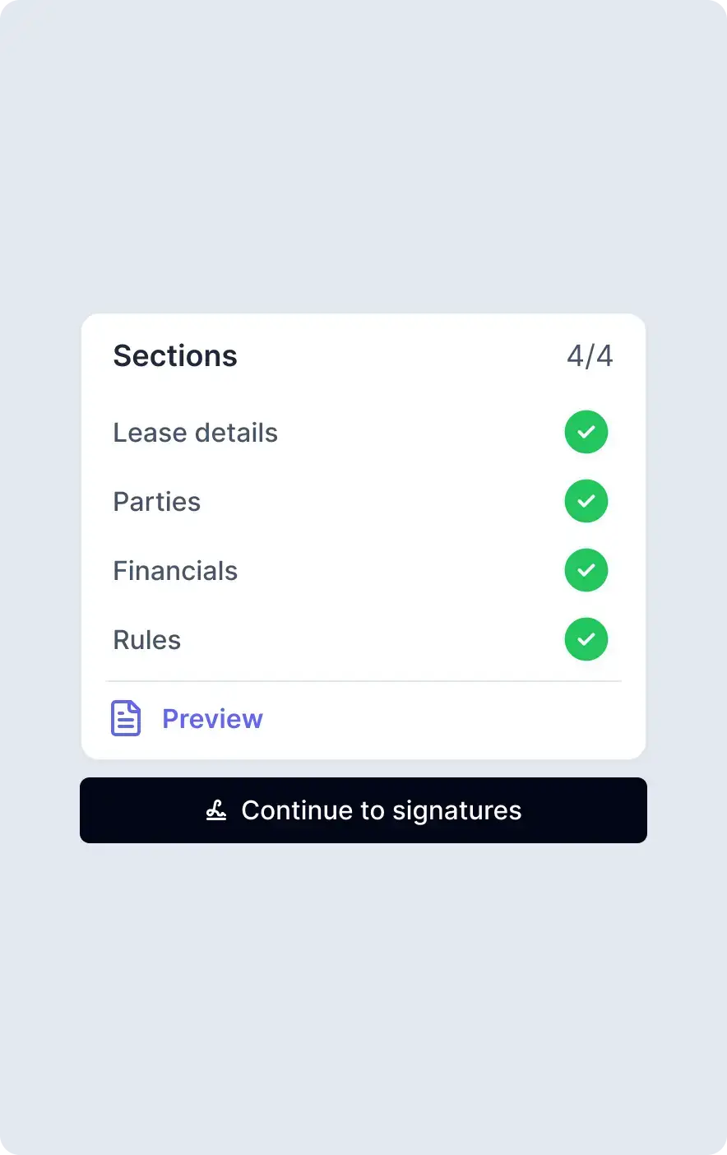Click the document icon beside Preview
This screenshot has height=1155, width=727.
click(x=126, y=718)
